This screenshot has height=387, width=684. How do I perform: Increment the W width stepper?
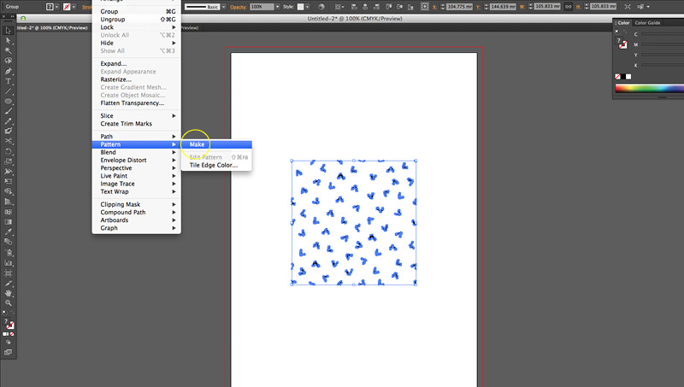click(x=530, y=5)
